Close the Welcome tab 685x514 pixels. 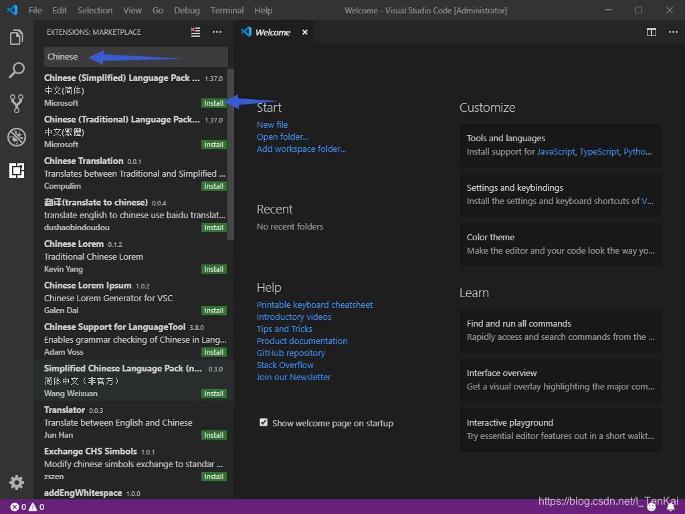click(x=305, y=32)
